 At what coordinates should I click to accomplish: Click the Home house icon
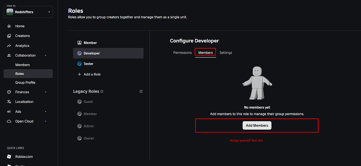[9, 26]
